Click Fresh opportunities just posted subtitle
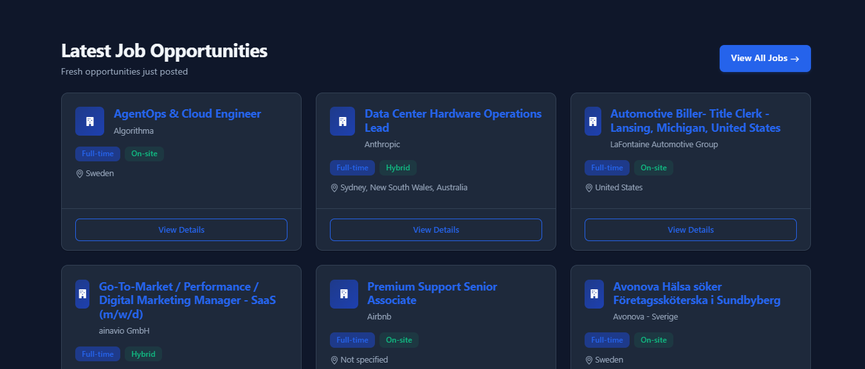Image resolution: width=865 pixels, height=369 pixels. tap(124, 72)
